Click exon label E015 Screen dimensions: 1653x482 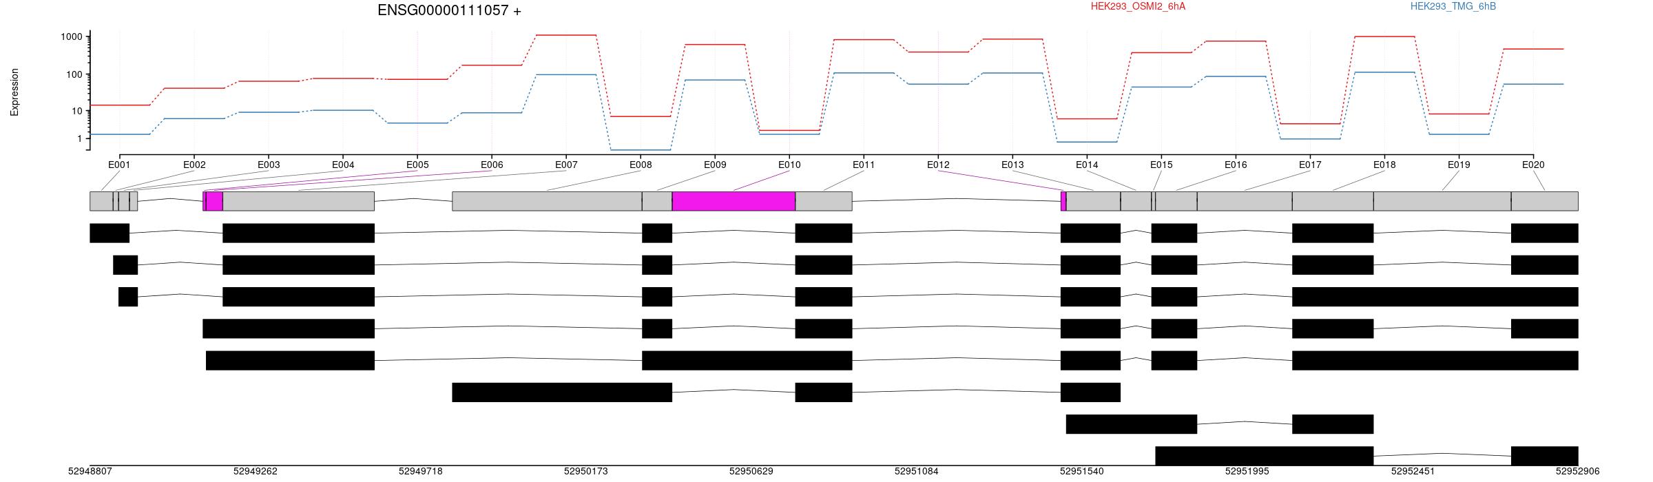click(1161, 165)
